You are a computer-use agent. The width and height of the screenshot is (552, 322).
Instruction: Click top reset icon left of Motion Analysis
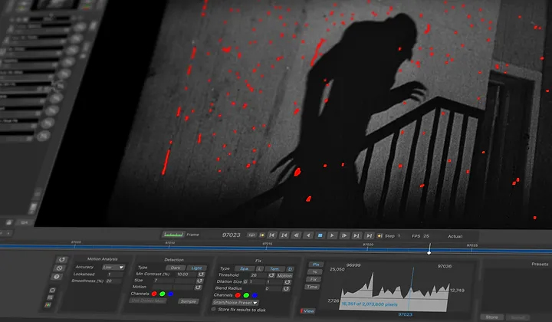tap(62, 260)
